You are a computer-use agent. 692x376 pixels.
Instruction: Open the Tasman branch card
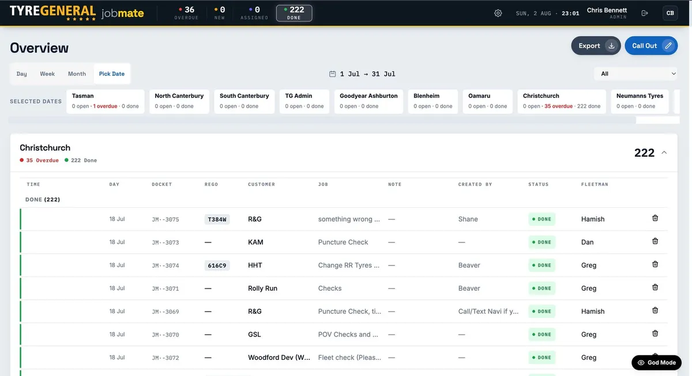point(106,101)
